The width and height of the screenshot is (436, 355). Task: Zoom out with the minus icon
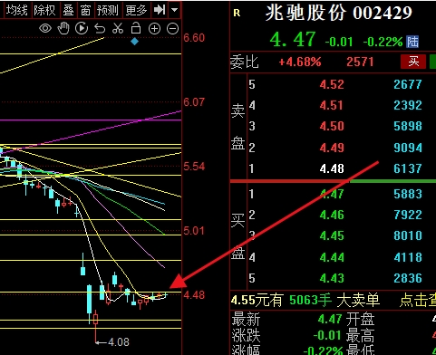(173, 29)
